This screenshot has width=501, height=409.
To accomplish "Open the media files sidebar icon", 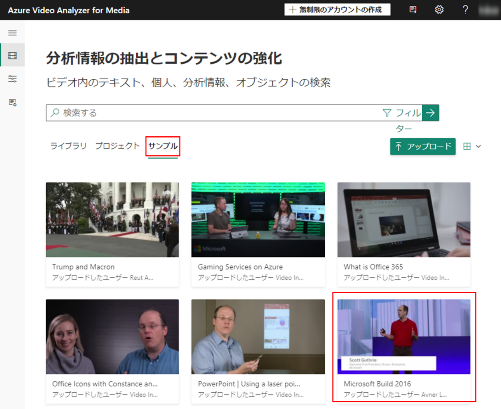I will pyautogui.click(x=12, y=56).
